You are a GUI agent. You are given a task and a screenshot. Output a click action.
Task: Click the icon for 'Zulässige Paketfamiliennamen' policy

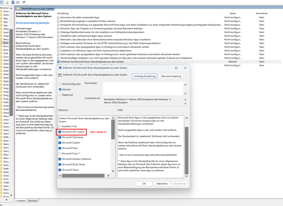[58, 32]
